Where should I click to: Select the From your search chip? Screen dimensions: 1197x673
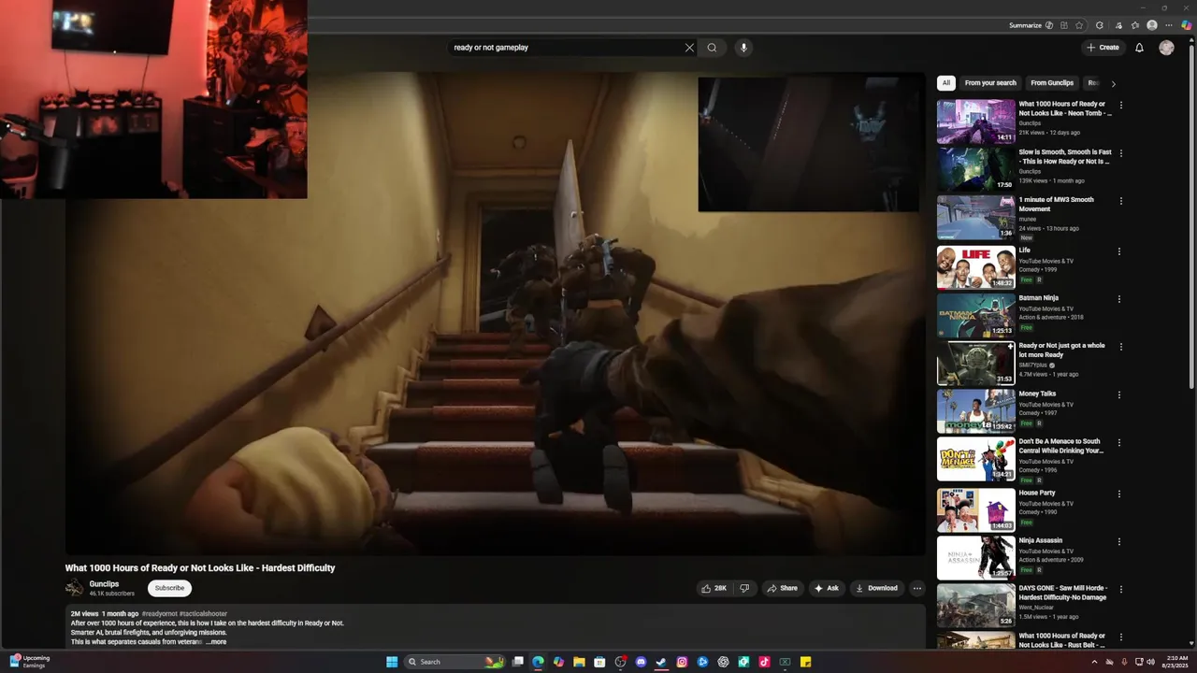click(x=990, y=83)
